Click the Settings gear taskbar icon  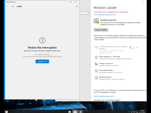point(81,112)
